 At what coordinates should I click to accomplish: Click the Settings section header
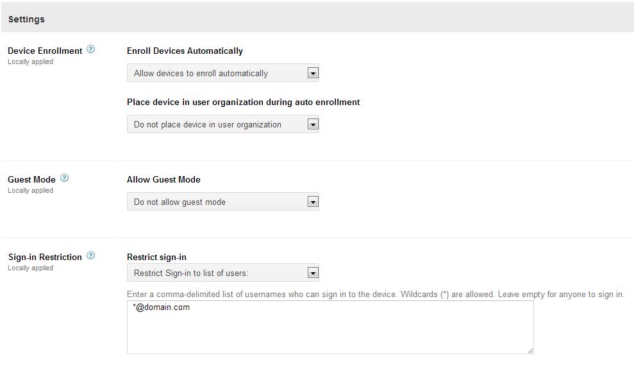point(27,19)
